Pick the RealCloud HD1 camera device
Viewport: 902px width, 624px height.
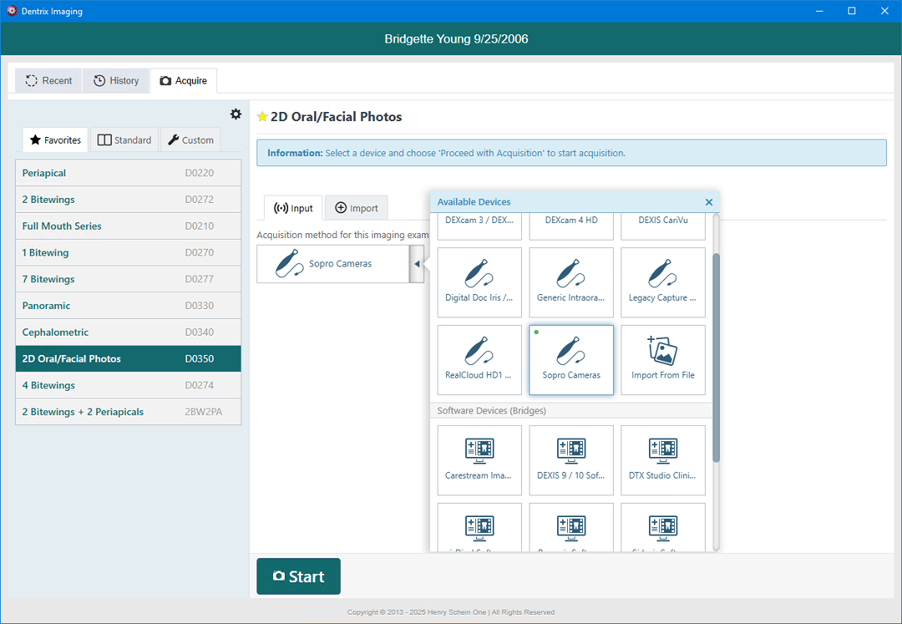(479, 359)
